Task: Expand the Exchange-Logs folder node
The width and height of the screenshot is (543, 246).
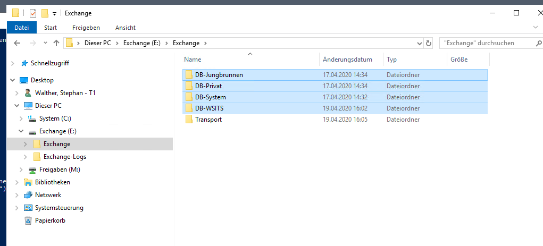Action: (x=26, y=157)
